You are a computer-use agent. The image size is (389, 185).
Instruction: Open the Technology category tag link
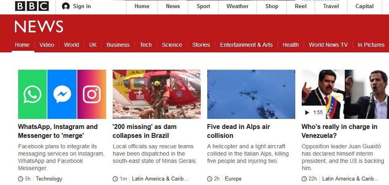pos(49,179)
